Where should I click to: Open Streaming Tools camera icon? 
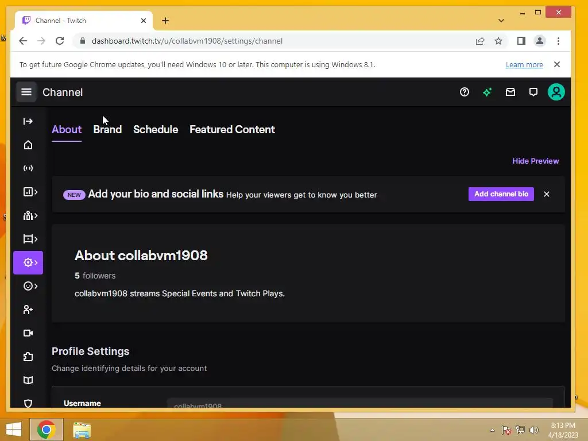28,333
